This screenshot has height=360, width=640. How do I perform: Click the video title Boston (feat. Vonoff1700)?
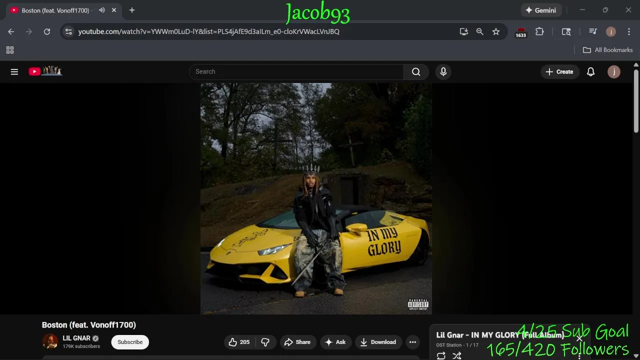[89, 325]
